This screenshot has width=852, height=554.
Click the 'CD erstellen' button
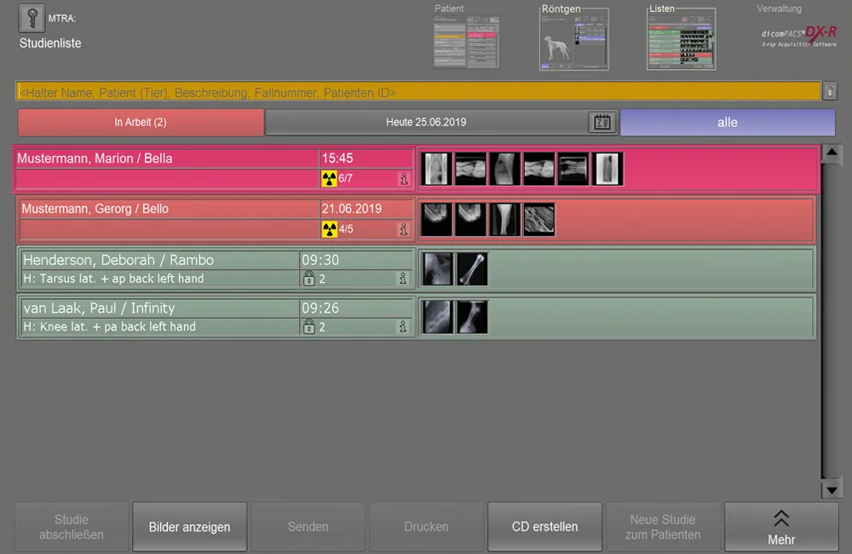[544, 528]
